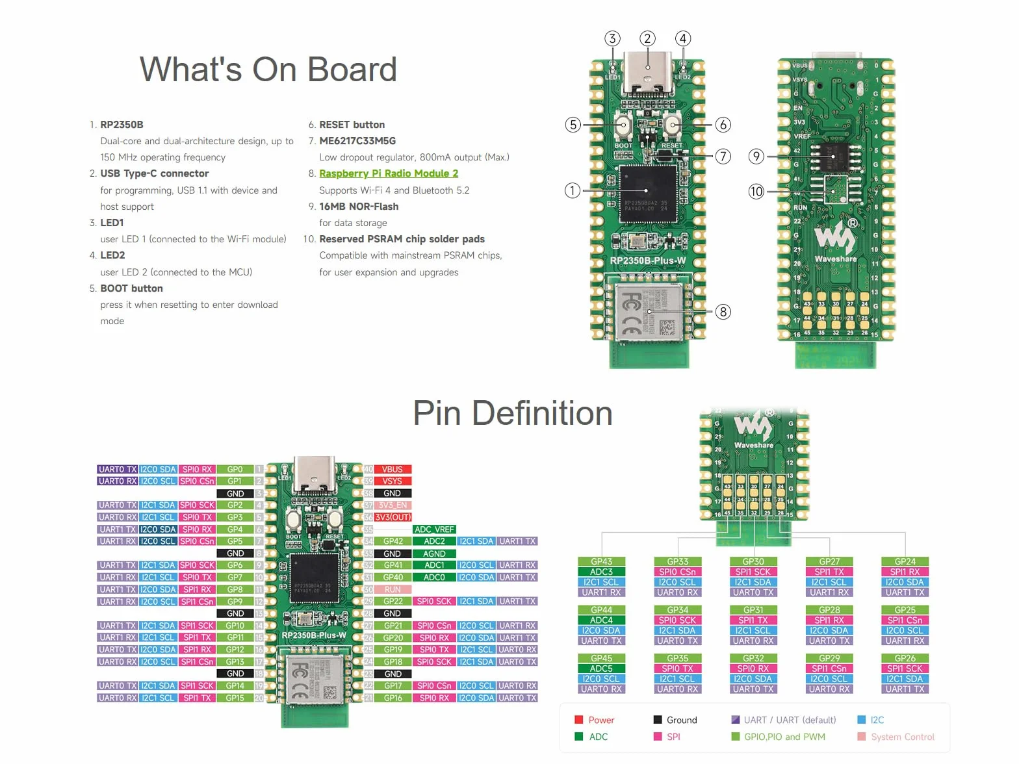Click the "LED1" list item title

click(112, 223)
